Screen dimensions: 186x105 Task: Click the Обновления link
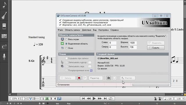(x=162, y=30)
